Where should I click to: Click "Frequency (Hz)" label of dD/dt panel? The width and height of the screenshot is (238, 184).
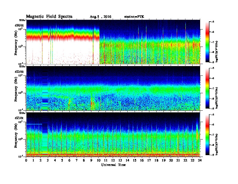point(16,89)
